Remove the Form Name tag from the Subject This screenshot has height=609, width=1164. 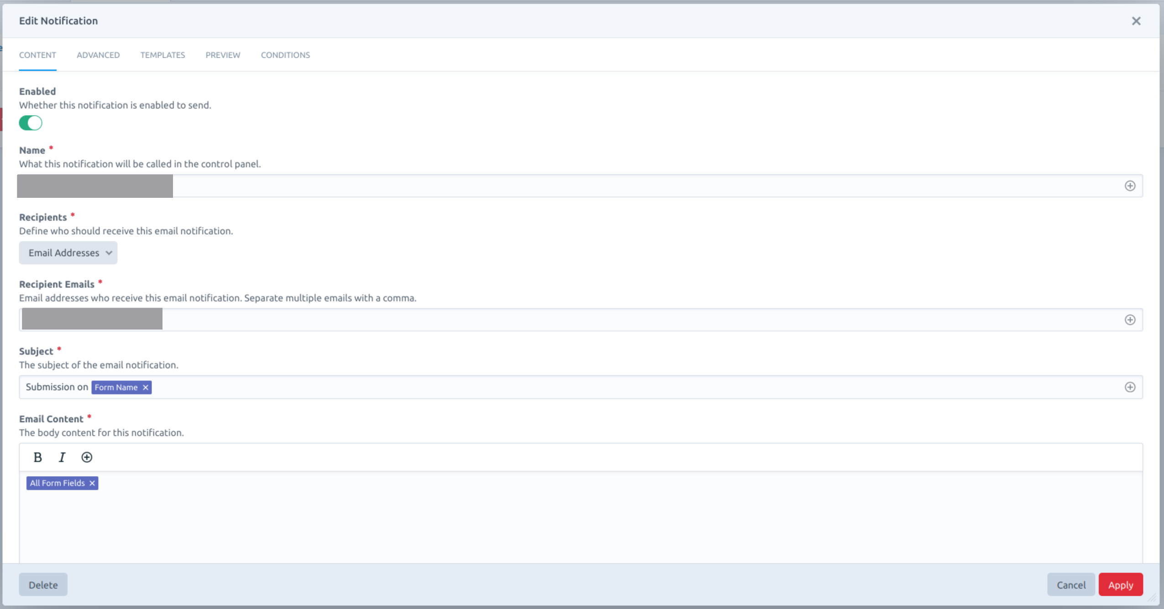click(x=145, y=387)
